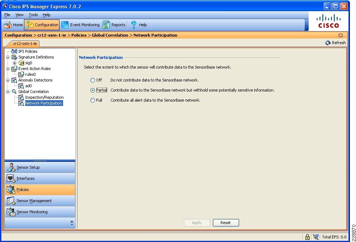Viewport: 356px width, 242px height.
Task: Click the sig0 folder icon
Action: point(21,63)
